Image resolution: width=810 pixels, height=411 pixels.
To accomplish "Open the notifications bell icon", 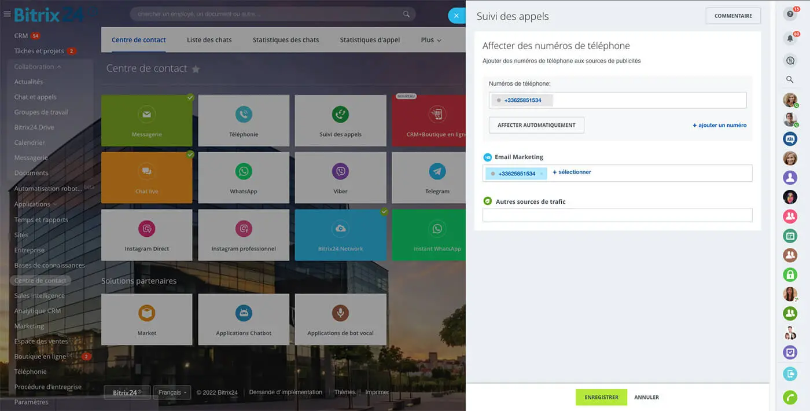I will (x=790, y=38).
